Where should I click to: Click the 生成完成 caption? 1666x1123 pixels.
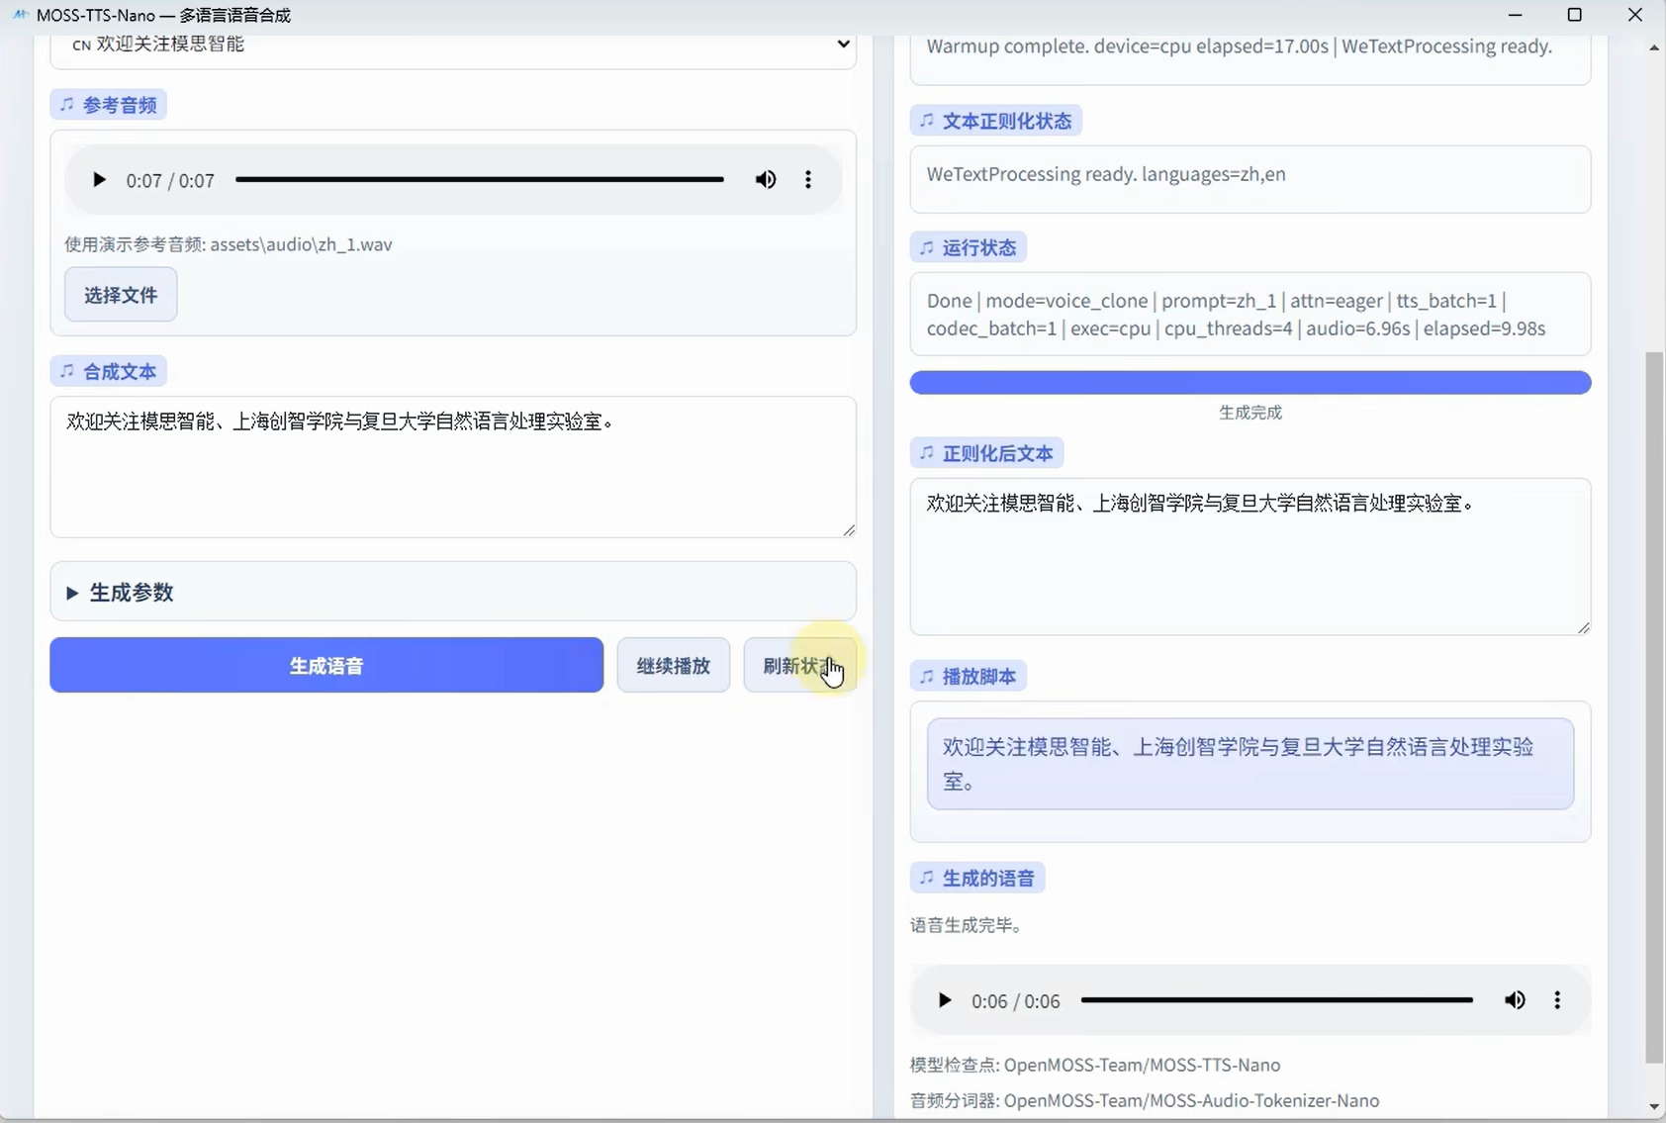(x=1250, y=413)
